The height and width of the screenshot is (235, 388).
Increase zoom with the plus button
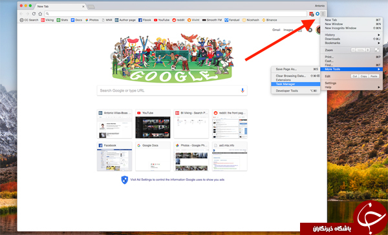point(368,50)
